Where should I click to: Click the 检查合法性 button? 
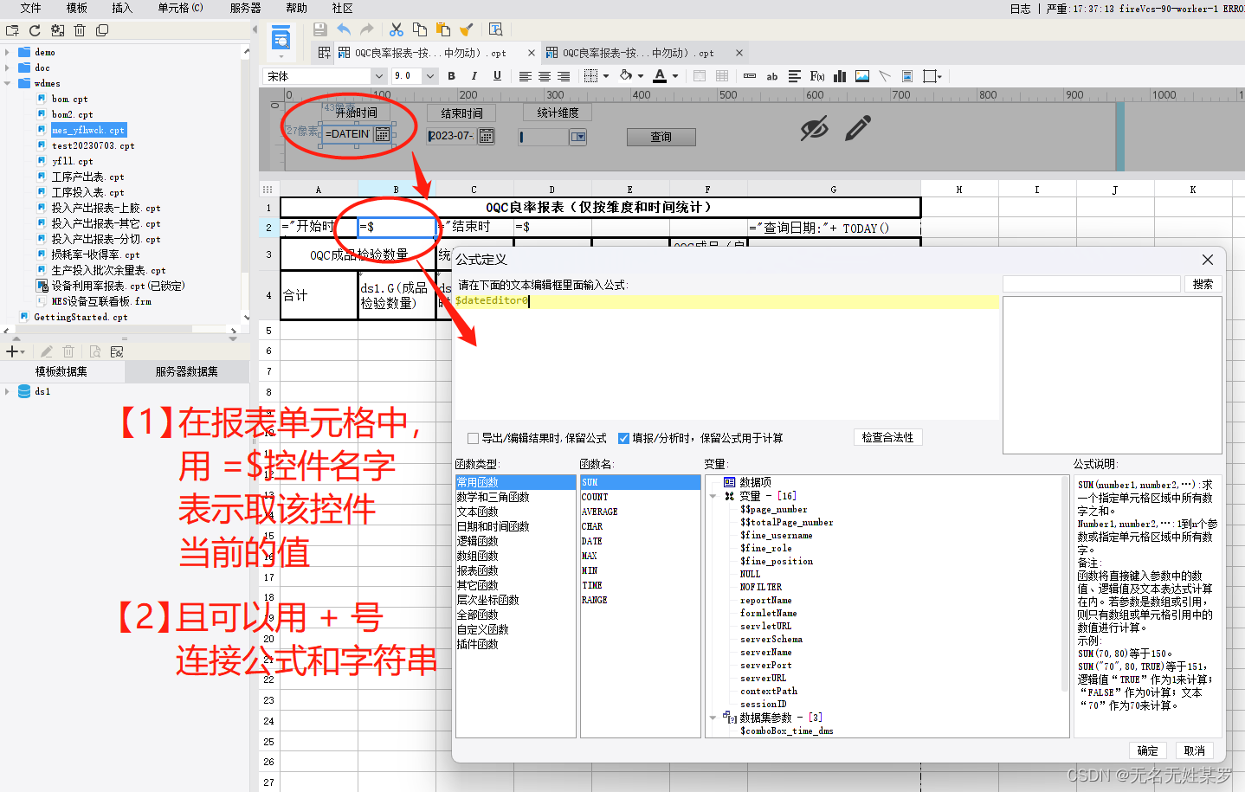point(887,437)
